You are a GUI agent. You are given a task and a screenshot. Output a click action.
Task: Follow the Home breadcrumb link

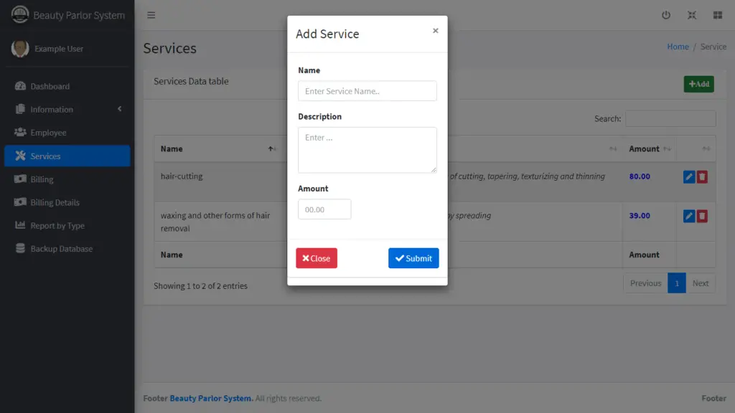(678, 46)
